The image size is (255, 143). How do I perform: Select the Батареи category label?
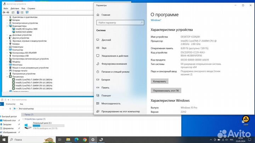click(16, 20)
